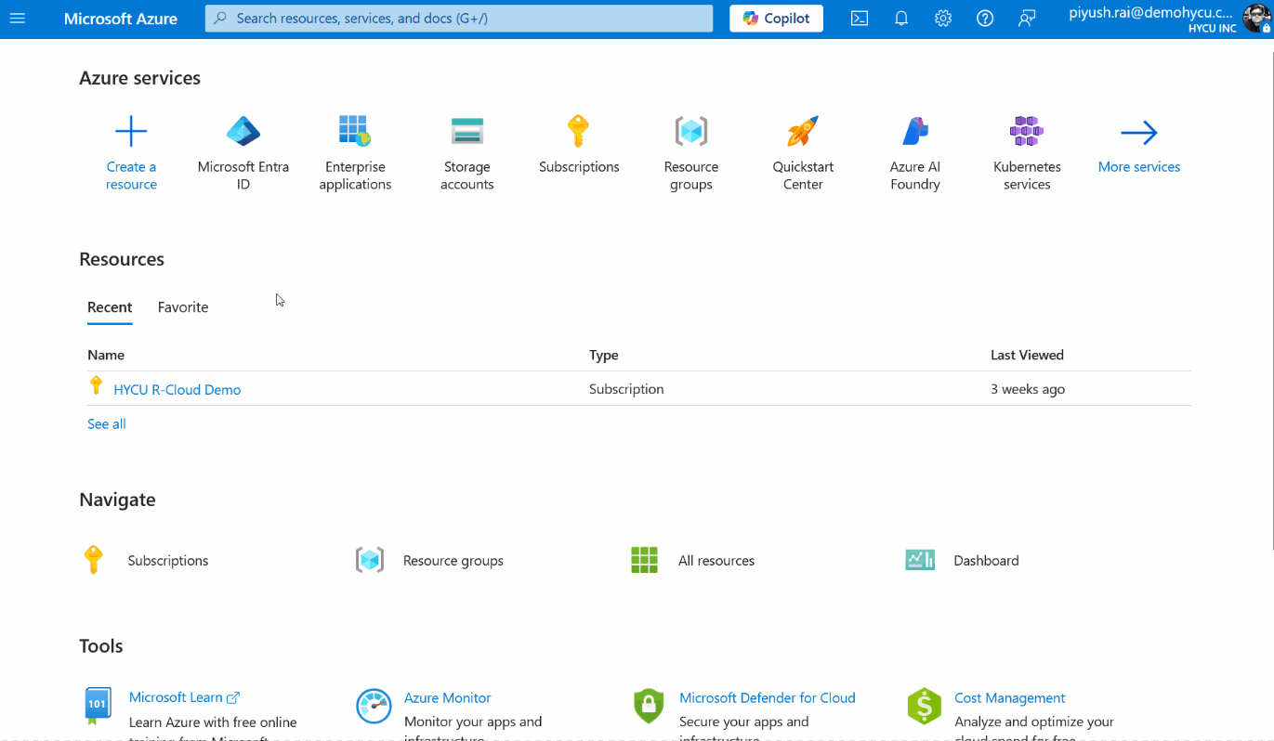
Task: Open the Help question mark icon
Action: point(985,19)
